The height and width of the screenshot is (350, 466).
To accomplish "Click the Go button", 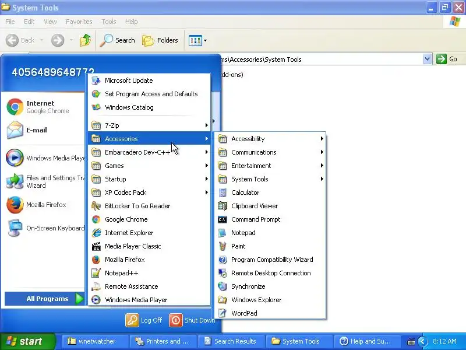I will pos(447,59).
